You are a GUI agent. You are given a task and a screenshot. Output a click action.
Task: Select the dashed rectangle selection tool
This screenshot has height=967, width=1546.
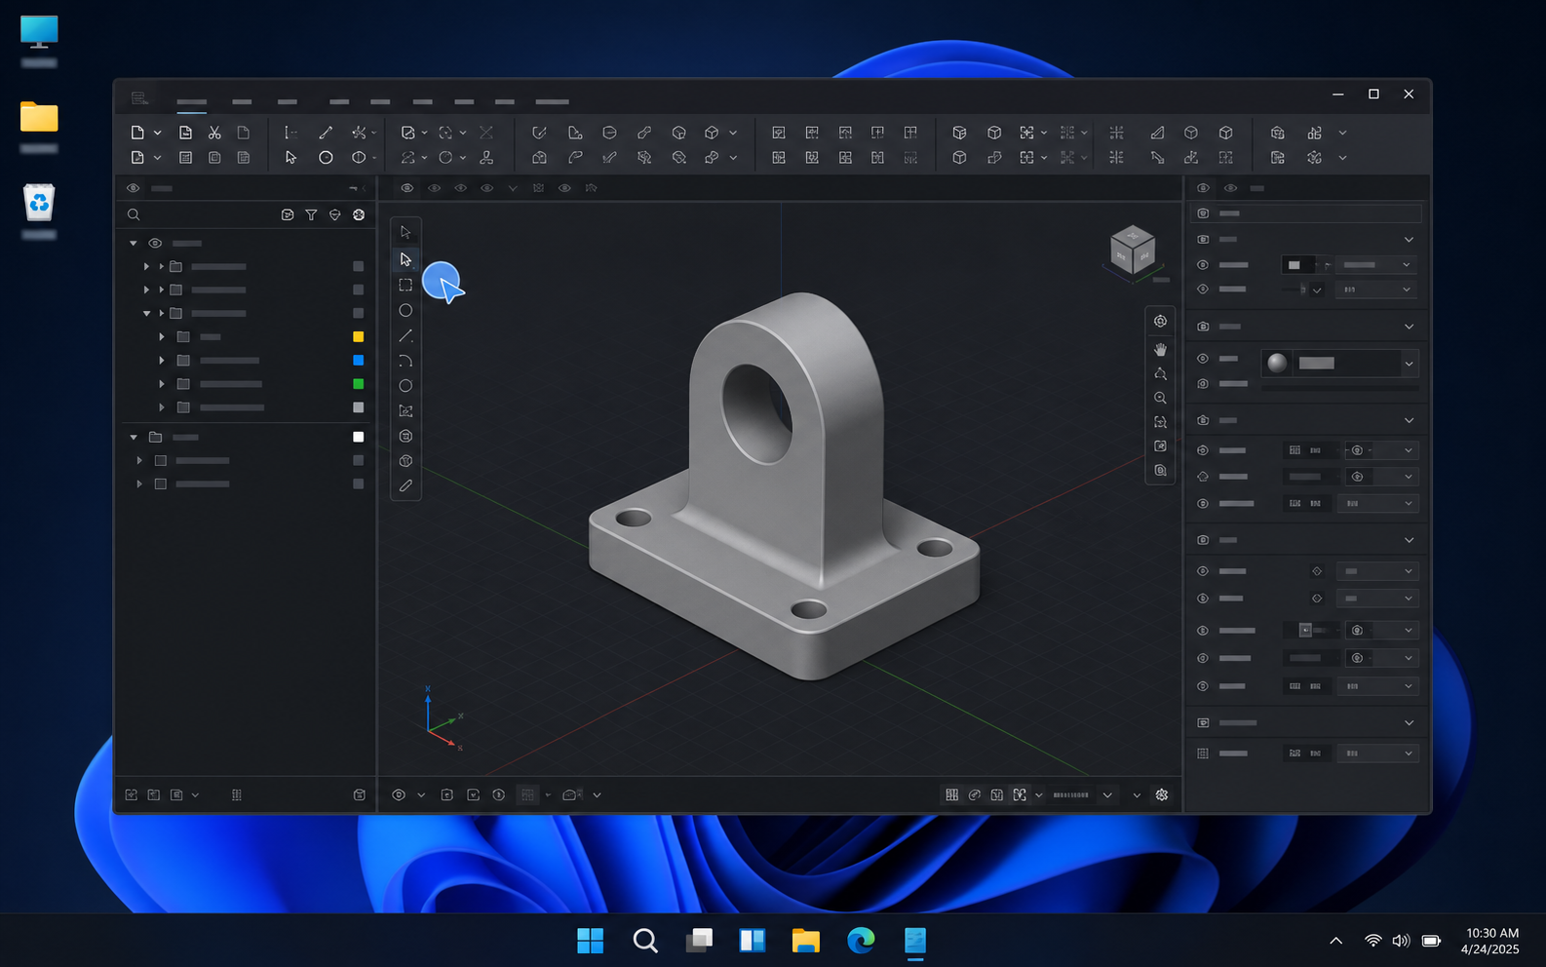[x=406, y=285]
